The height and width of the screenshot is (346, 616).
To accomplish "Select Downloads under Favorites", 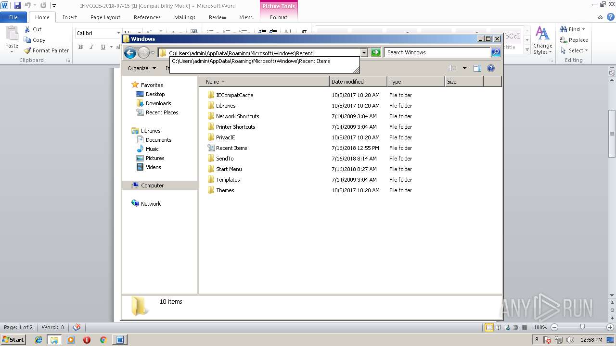I will click(158, 103).
